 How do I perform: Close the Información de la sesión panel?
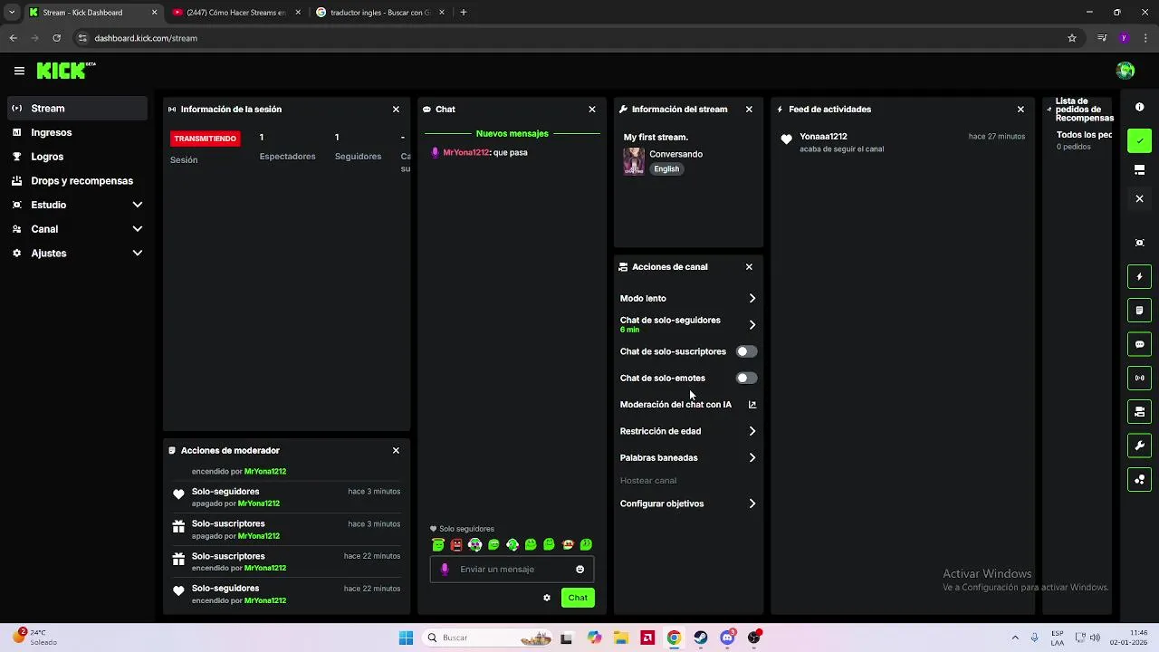(396, 110)
